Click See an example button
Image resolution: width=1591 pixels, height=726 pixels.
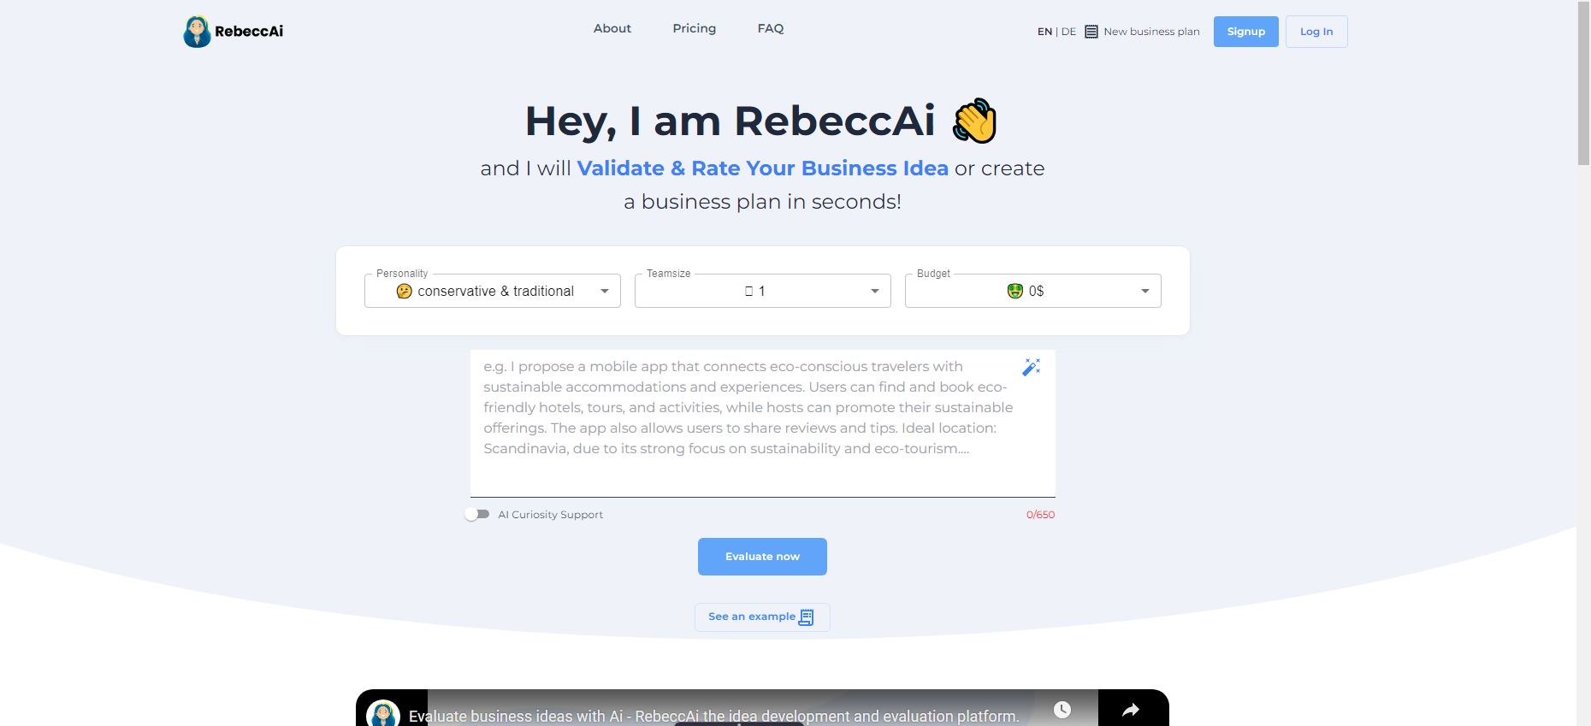click(762, 617)
